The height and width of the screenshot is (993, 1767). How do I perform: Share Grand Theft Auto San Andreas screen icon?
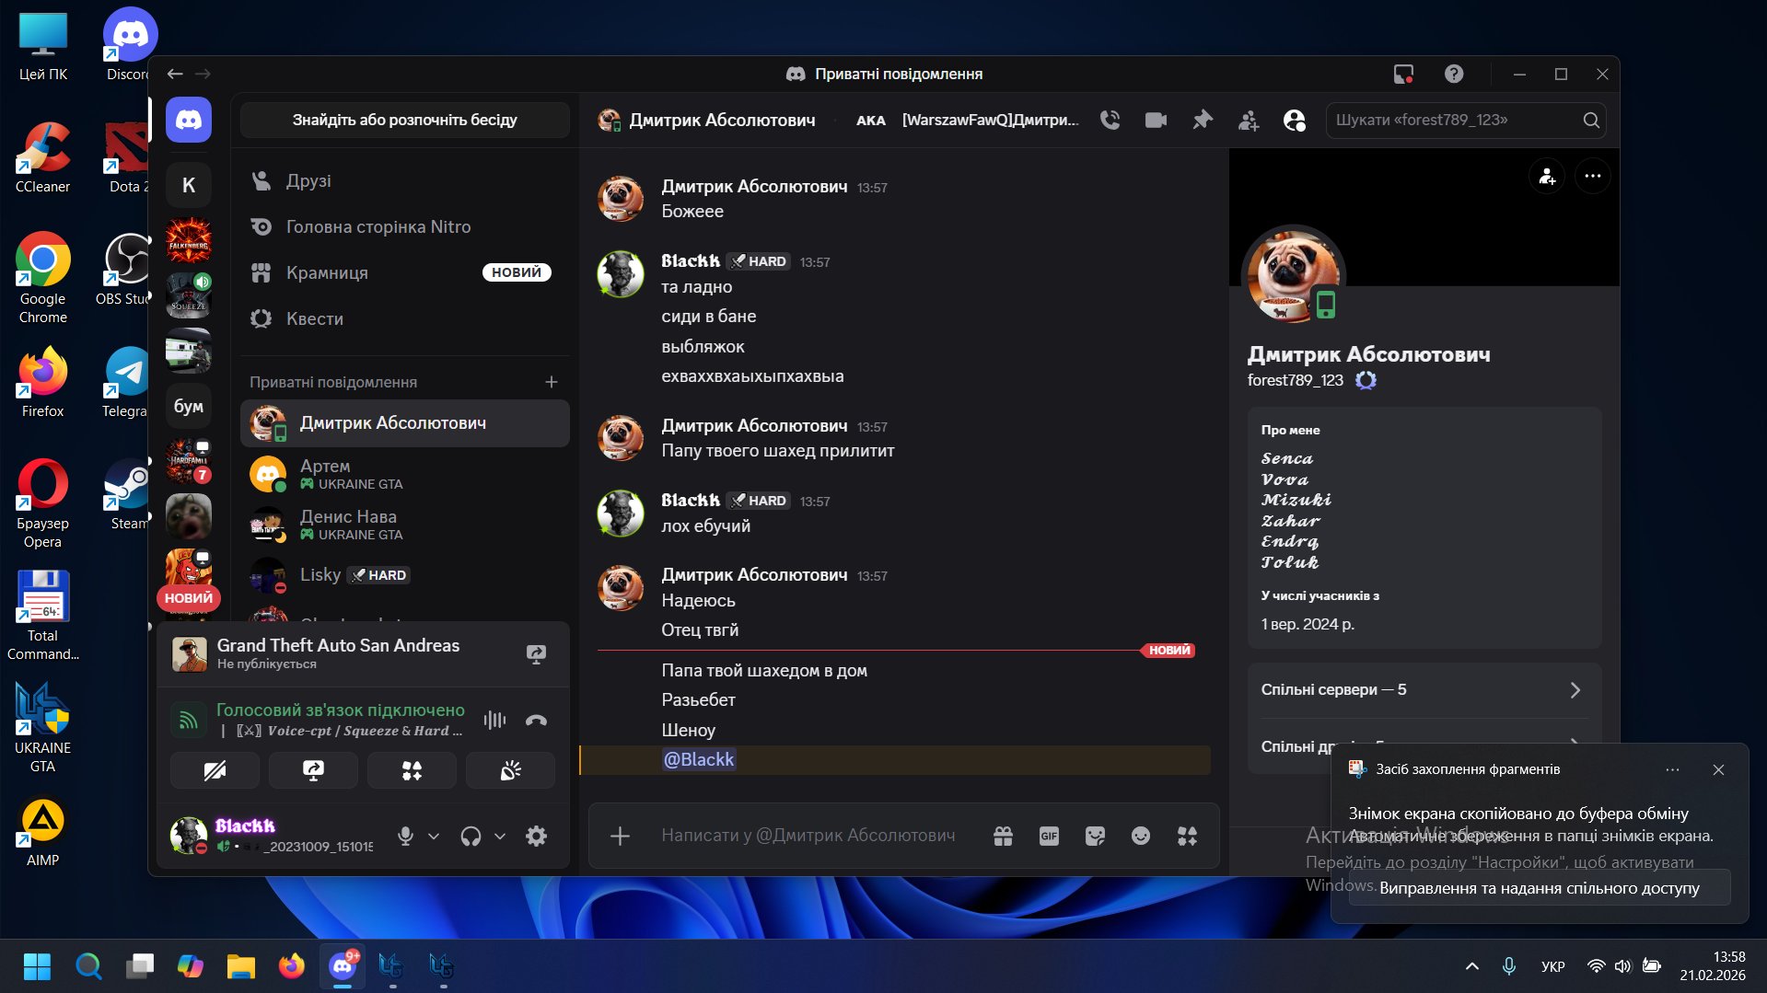click(536, 653)
